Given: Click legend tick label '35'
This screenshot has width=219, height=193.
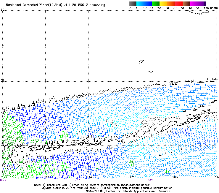Looking at the screenshot, I should pyautogui.click(x=182, y=8).
